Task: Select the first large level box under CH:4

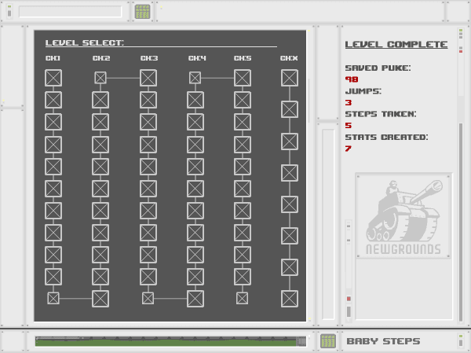Action: pos(195,100)
